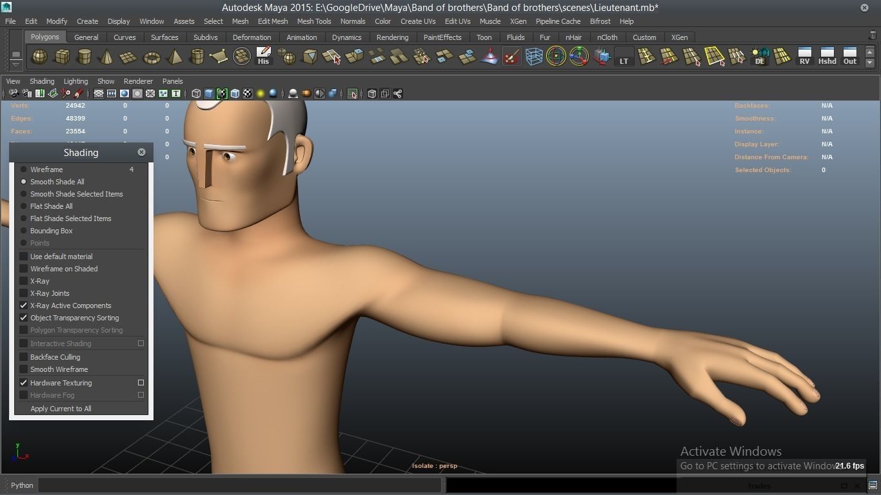The image size is (881, 495).
Task: Show previous shelf row with up arrow
Action: [x=869, y=52]
